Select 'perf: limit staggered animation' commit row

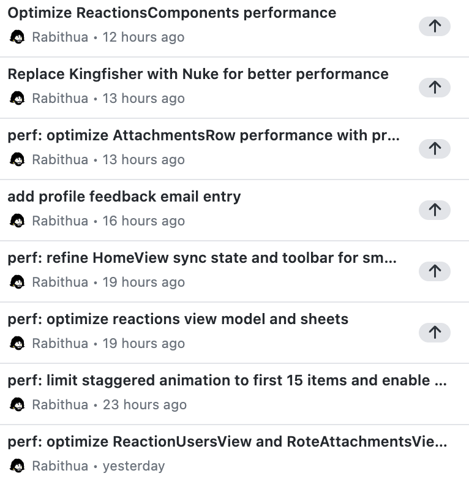[x=227, y=380]
